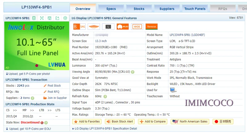The width and height of the screenshot is (247, 134).
Task: Click the red S icon beside Discontinued
Action: coord(42,123)
